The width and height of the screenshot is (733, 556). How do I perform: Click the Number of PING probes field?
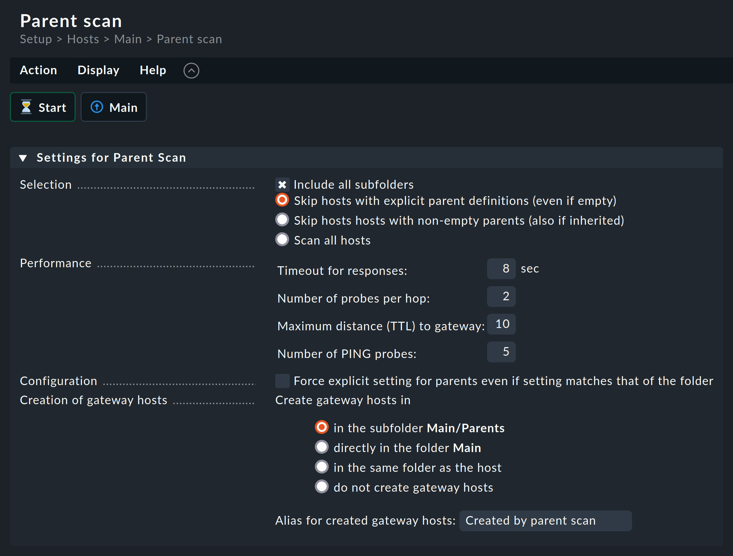501,352
